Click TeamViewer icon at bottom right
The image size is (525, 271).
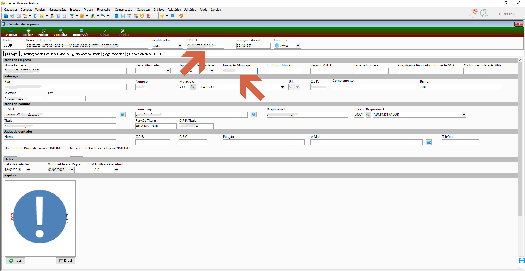(x=522, y=260)
